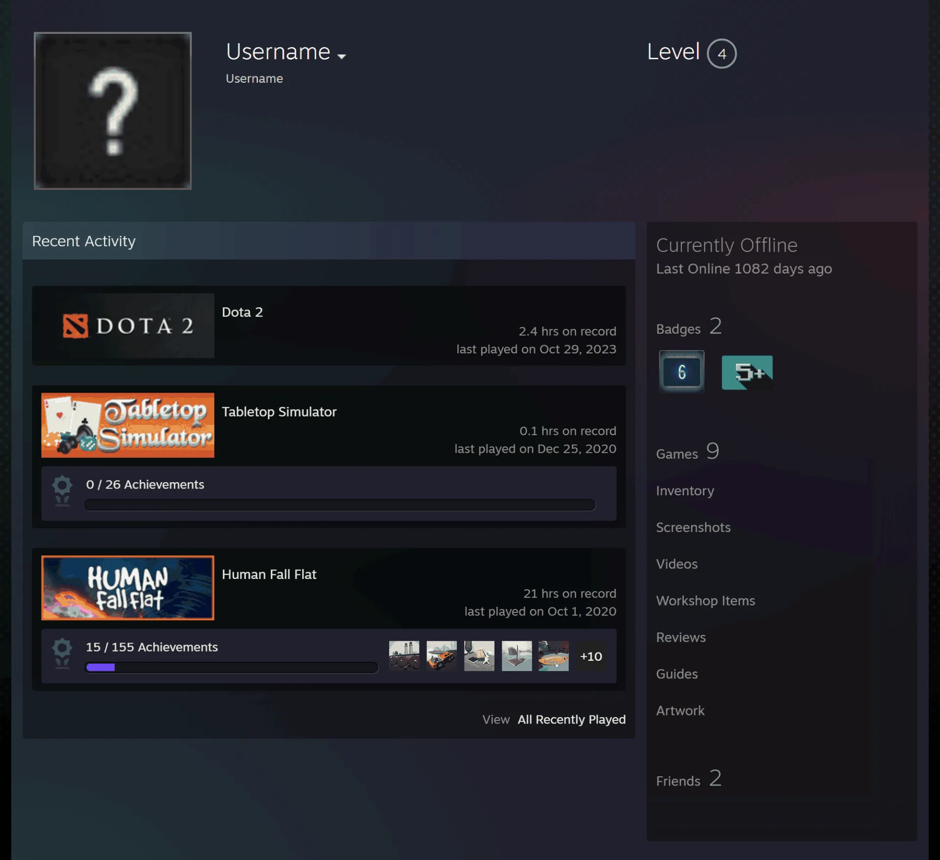
Task: Open the second Human Fall Flat achievement icon
Action: coord(442,656)
